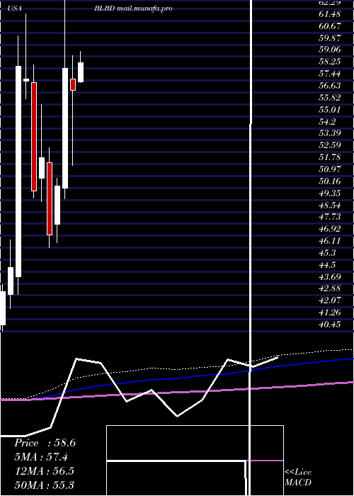
Task: Click the 55.01 price axis label
Action: tap(330, 109)
